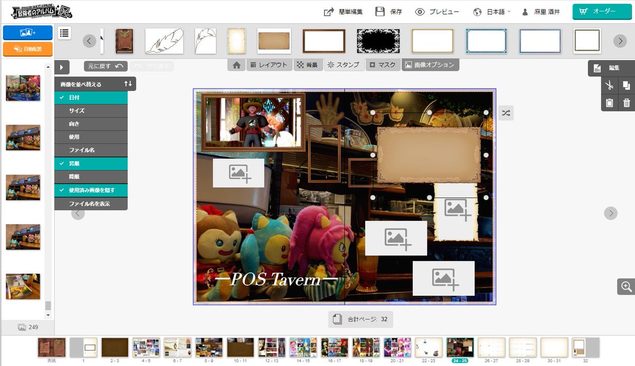Viewport: 635px width, 366px height.
Task: Select サイズ sort option
Action: (x=91, y=111)
